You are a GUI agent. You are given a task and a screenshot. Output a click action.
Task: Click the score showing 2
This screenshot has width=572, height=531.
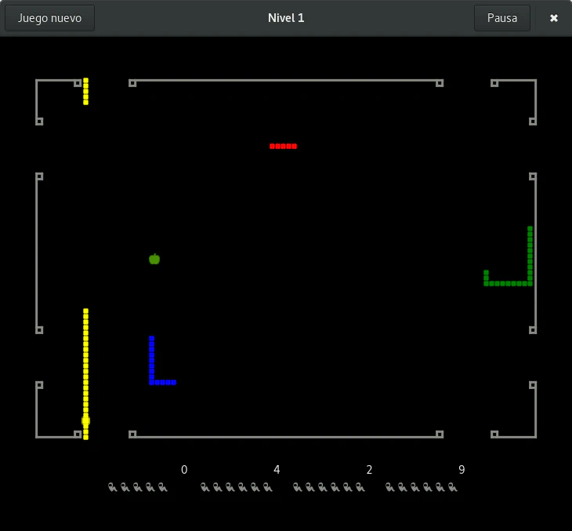pyautogui.click(x=369, y=470)
